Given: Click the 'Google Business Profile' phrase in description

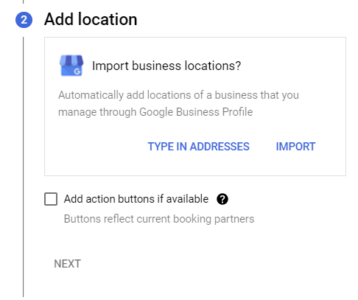Looking at the screenshot, I should pyautogui.click(x=196, y=112).
